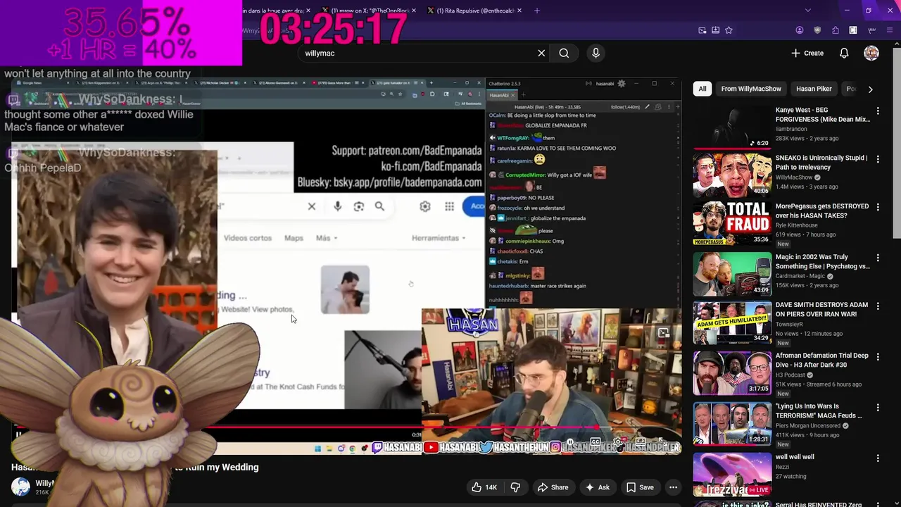
Task: Open the list-all-tabs chevron in browser
Action: coord(807,11)
